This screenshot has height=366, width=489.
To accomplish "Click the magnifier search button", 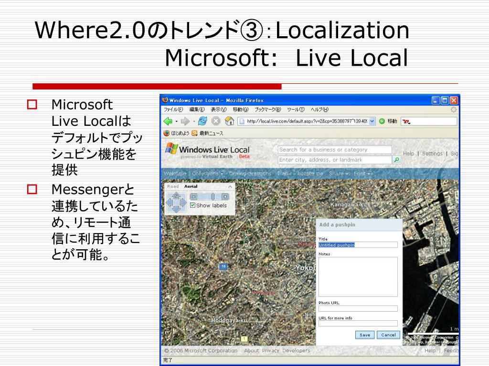I will tap(396, 160).
